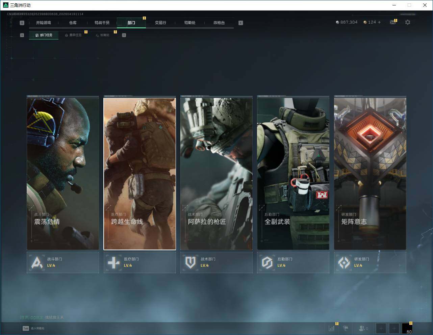
Task: Open the 全副武装 logistics department card
Action: (x=293, y=174)
